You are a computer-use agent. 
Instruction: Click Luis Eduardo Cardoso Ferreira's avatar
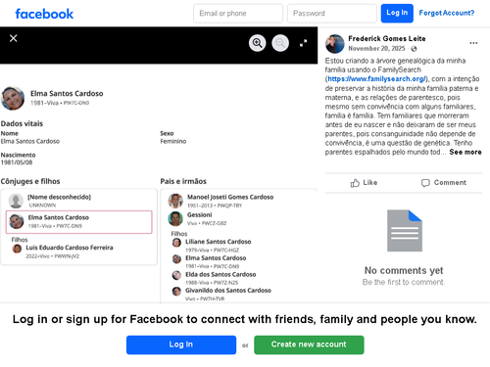pyautogui.click(x=17, y=249)
